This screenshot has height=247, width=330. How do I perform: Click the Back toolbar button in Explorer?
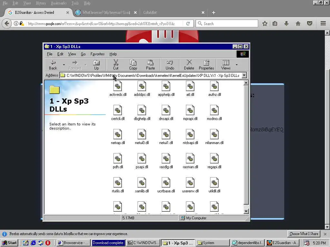click(x=53, y=65)
